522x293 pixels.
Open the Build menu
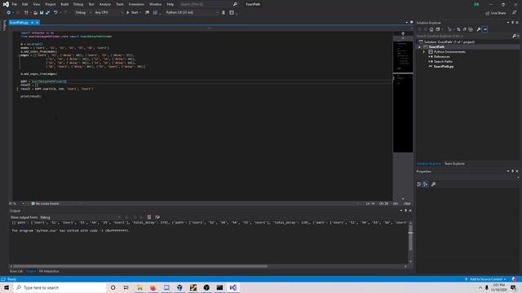pos(64,4)
